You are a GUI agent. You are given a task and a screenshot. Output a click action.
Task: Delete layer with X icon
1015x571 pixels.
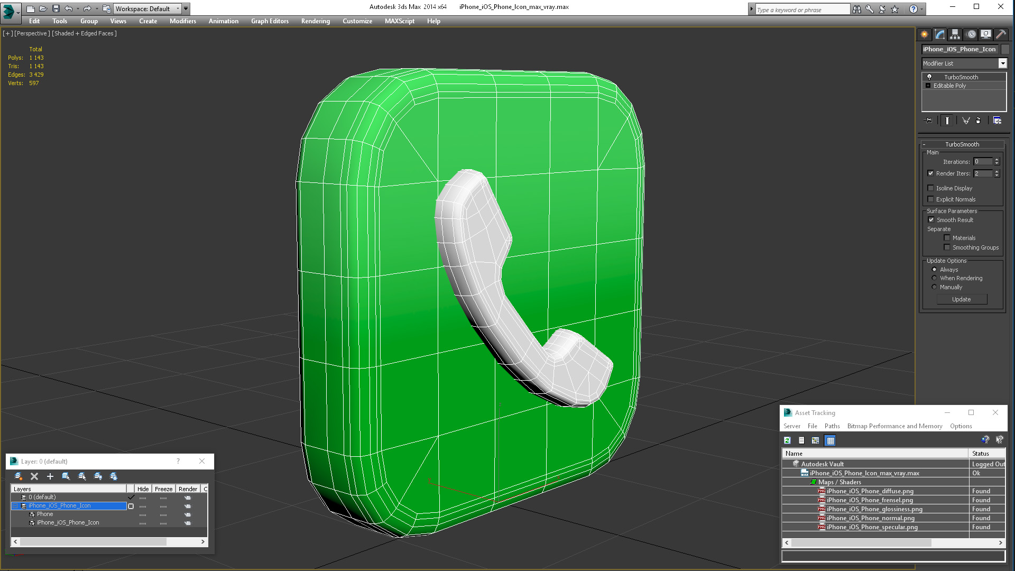(x=34, y=476)
